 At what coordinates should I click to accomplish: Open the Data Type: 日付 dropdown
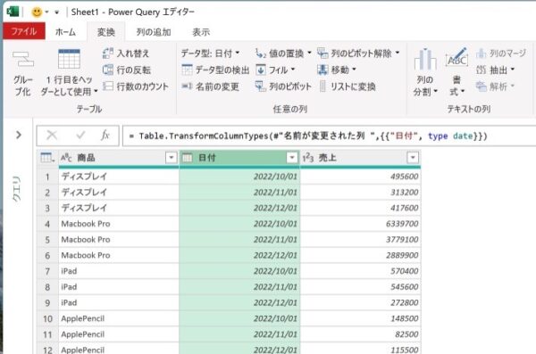pos(210,54)
